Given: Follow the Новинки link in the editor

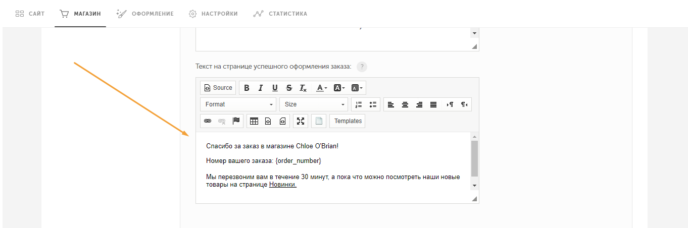Looking at the screenshot, I should click(x=283, y=185).
